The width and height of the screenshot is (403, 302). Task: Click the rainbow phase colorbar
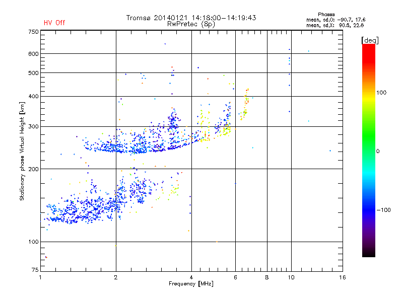(369, 150)
